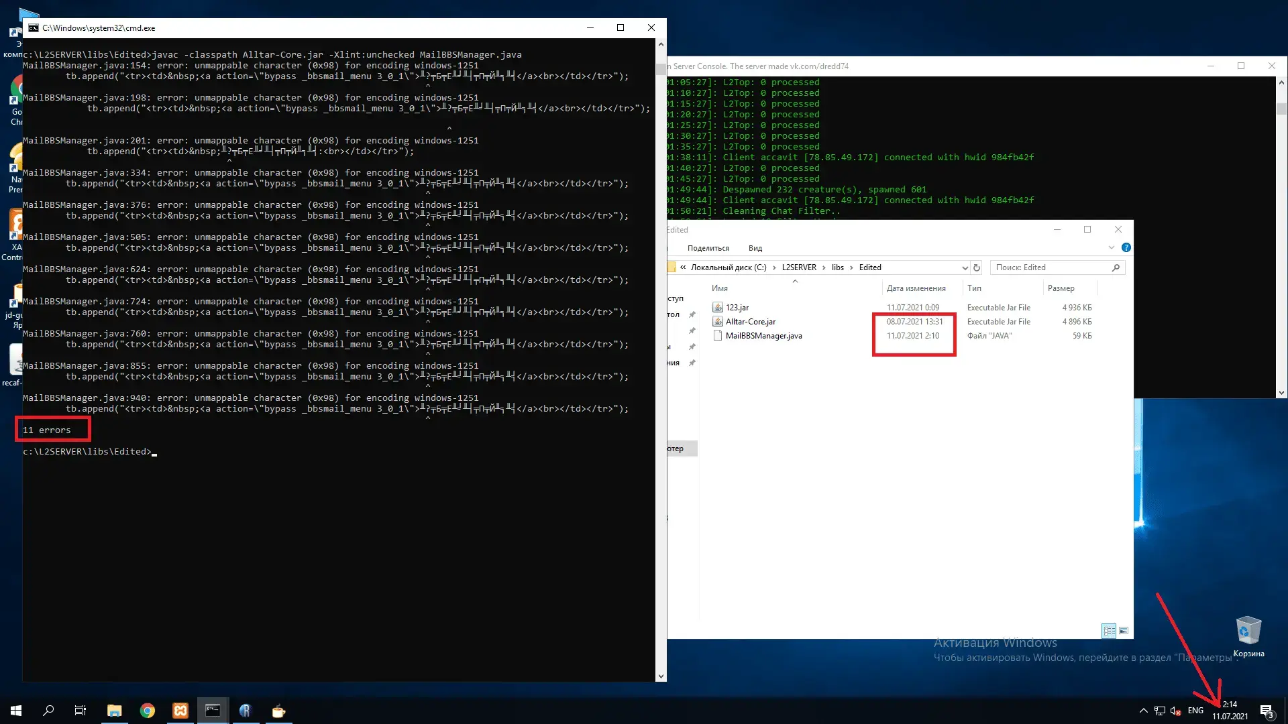The image size is (1288, 724).
Task: Click the search magnifier in Explorer
Action: pyautogui.click(x=1116, y=267)
